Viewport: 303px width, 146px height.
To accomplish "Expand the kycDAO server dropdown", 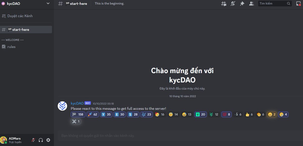I will click(48, 3).
